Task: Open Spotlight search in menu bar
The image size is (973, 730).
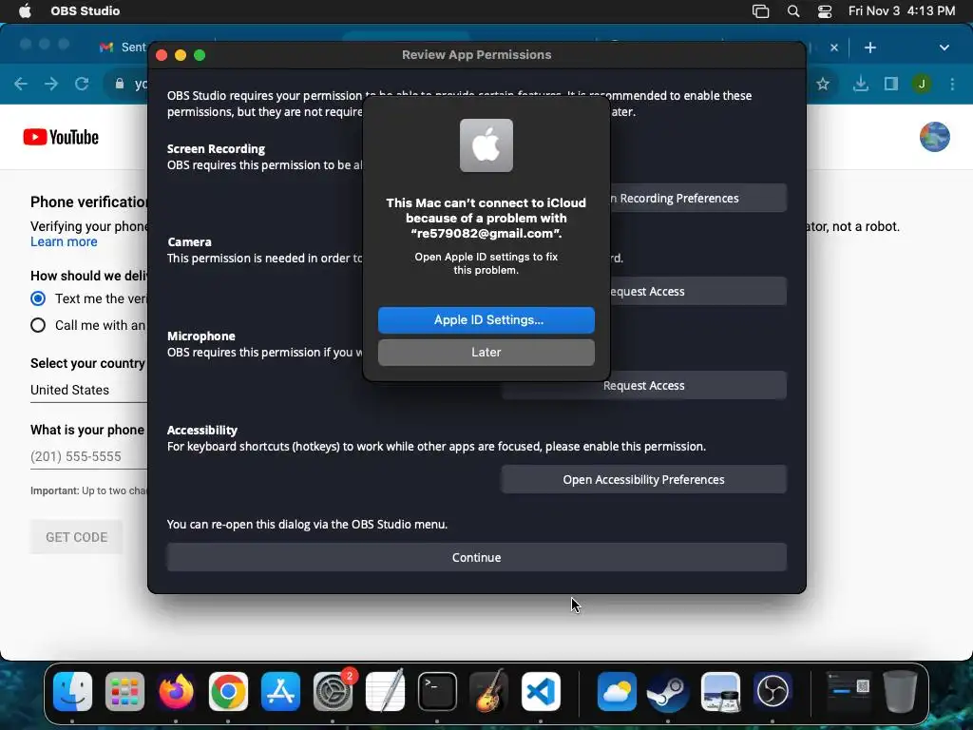Action: 793,10
